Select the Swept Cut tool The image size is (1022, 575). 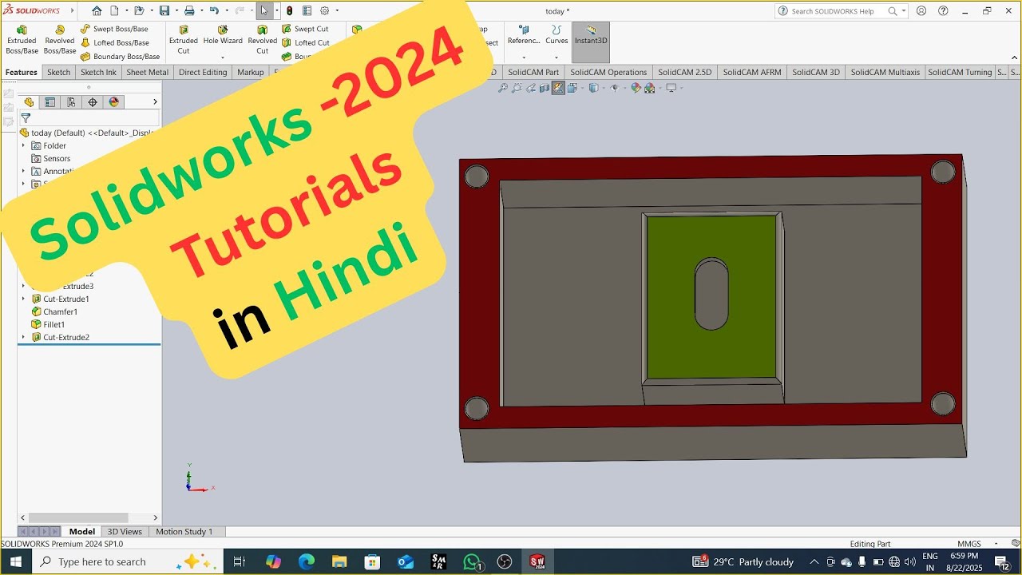305,29
